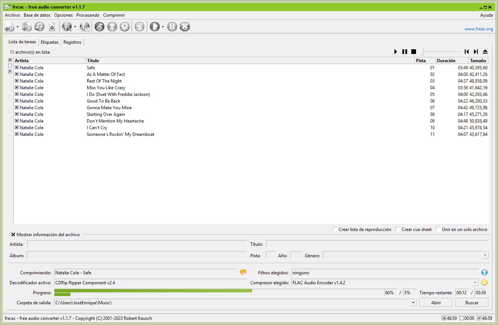Click the toolbar pause encoding icon

[172, 27]
